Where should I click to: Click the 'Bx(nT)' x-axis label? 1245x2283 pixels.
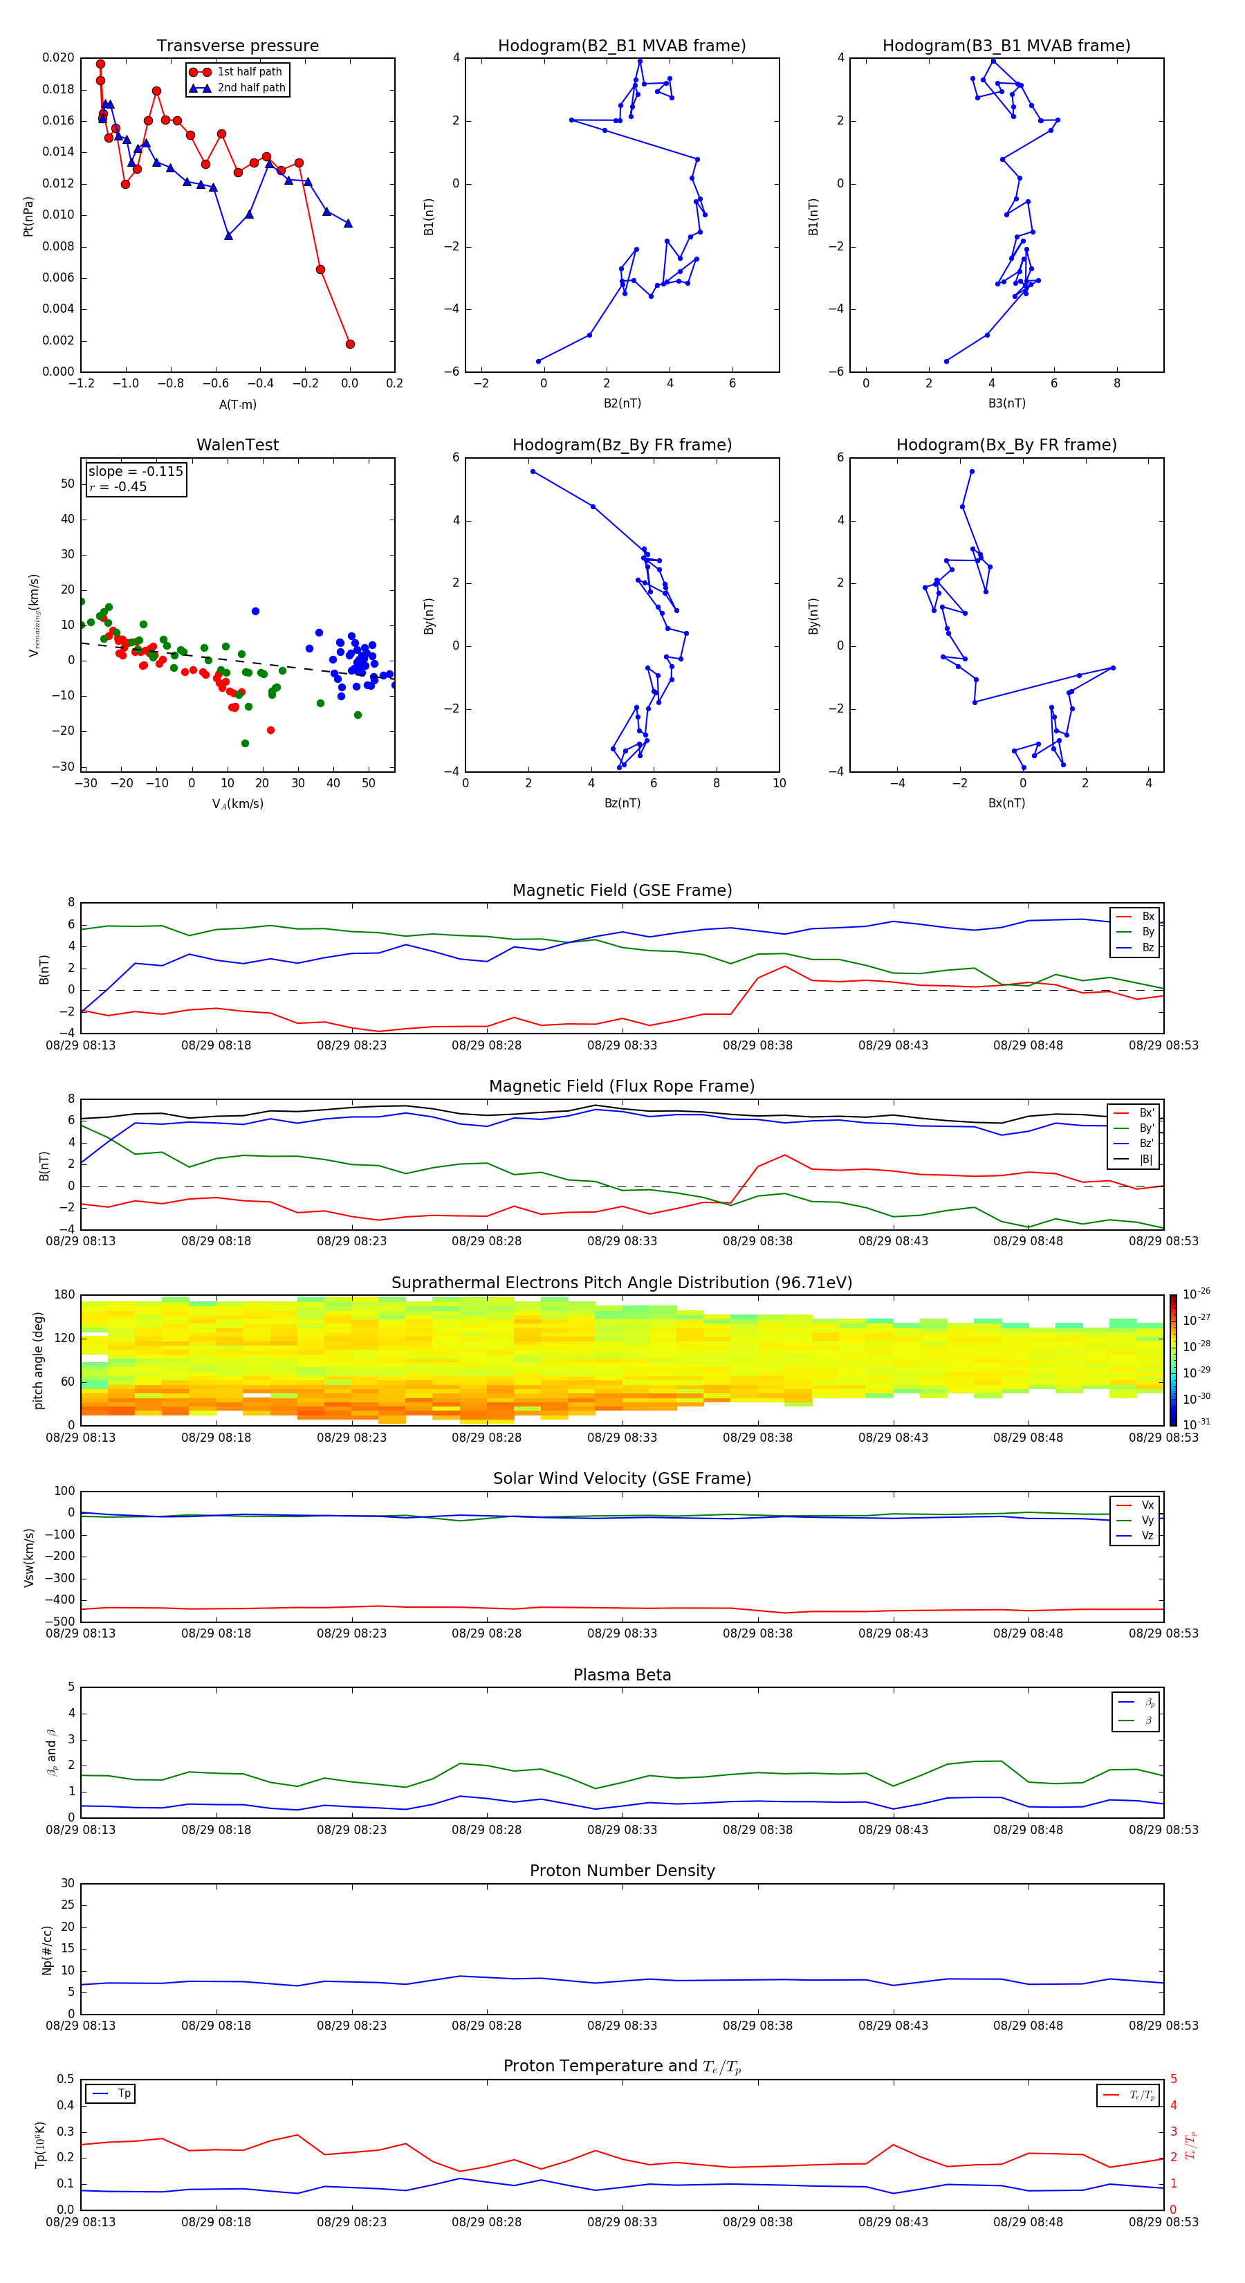point(1006,803)
